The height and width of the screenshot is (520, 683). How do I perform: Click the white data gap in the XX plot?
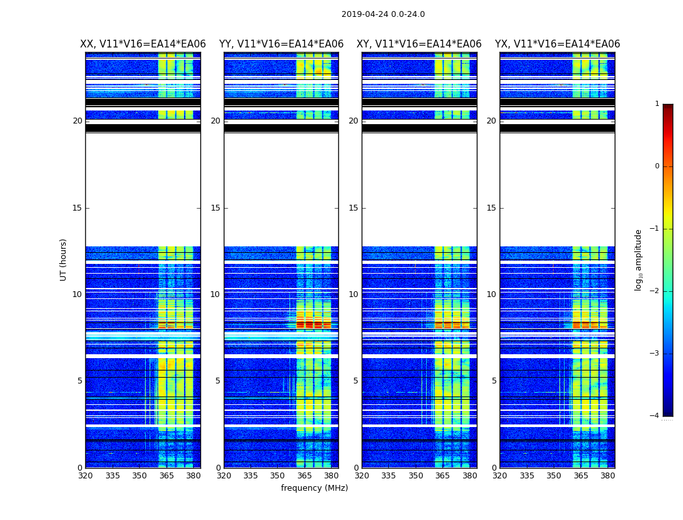tap(143, 190)
